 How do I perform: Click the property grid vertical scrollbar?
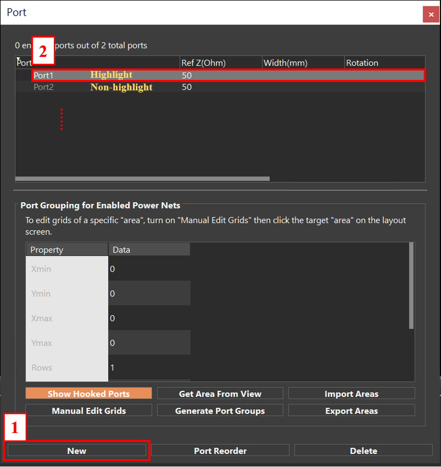tap(411, 285)
